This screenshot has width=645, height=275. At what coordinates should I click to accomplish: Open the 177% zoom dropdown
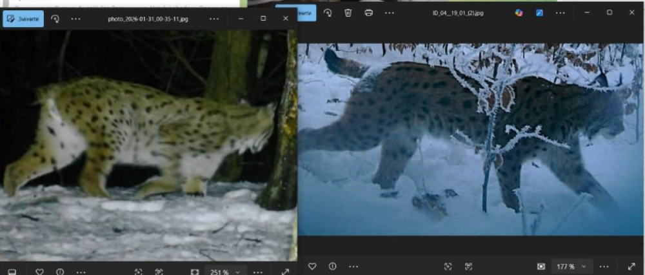pos(572,266)
